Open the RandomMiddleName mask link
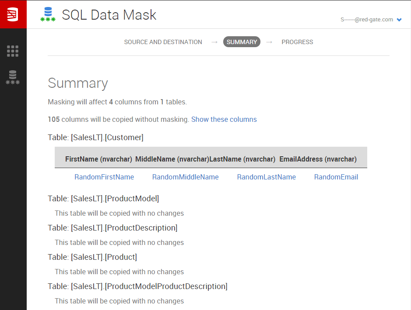The width and height of the screenshot is (411, 310). (185, 177)
